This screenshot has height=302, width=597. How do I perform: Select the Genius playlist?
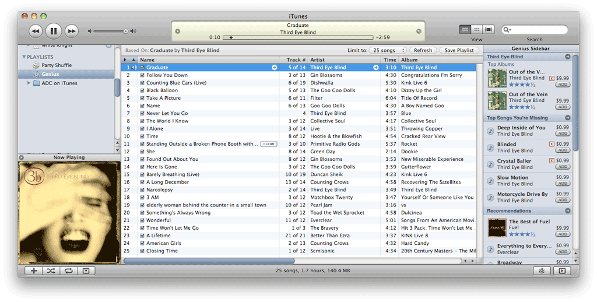66,74
